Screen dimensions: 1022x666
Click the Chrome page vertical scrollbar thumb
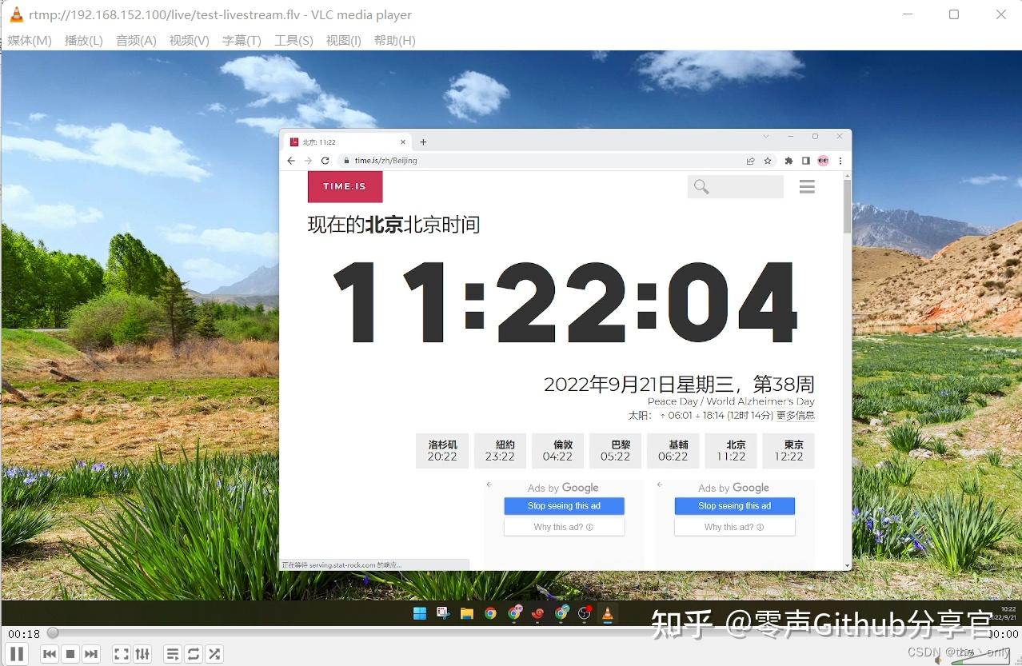tap(848, 206)
